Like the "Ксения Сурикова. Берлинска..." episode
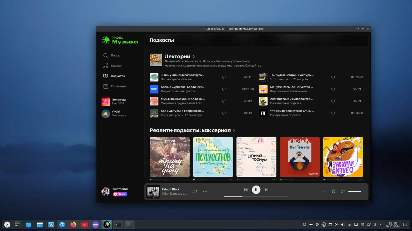This screenshot has width=412, height=231. (224, 89)
